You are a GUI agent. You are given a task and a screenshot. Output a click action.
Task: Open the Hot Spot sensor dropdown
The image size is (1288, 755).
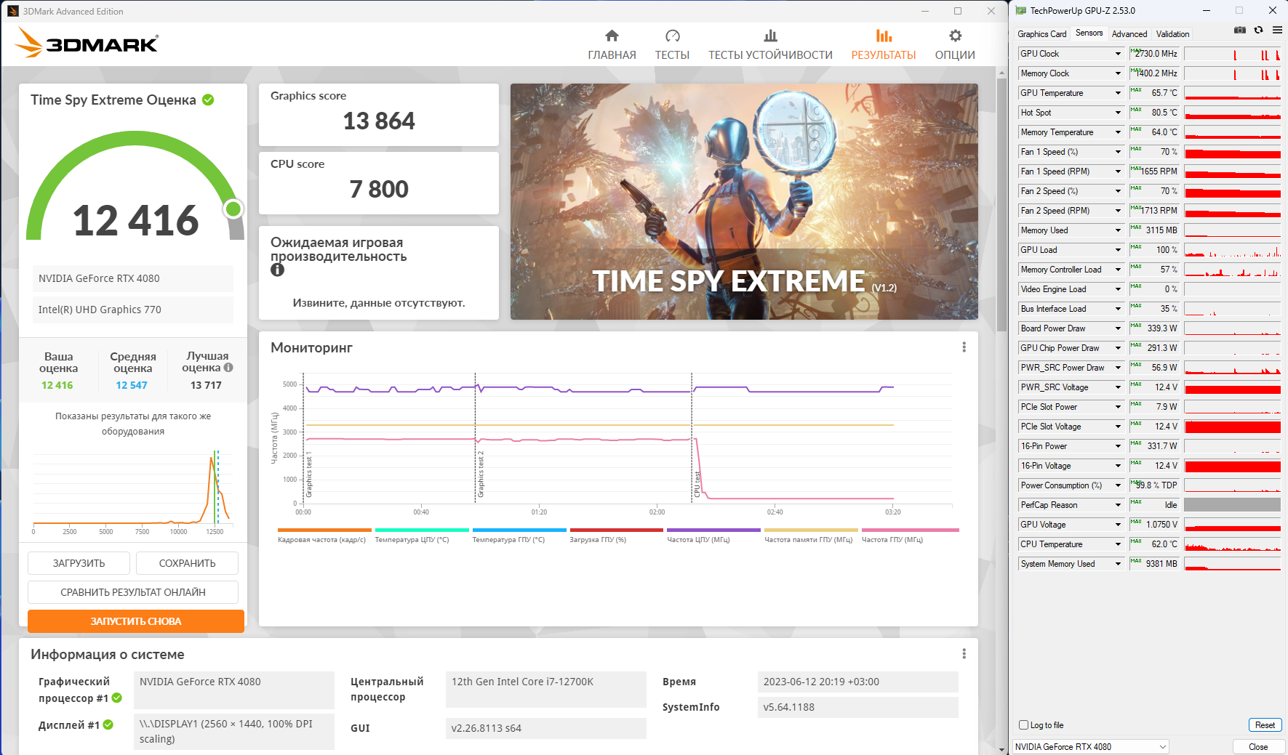tap(1118, 113)
